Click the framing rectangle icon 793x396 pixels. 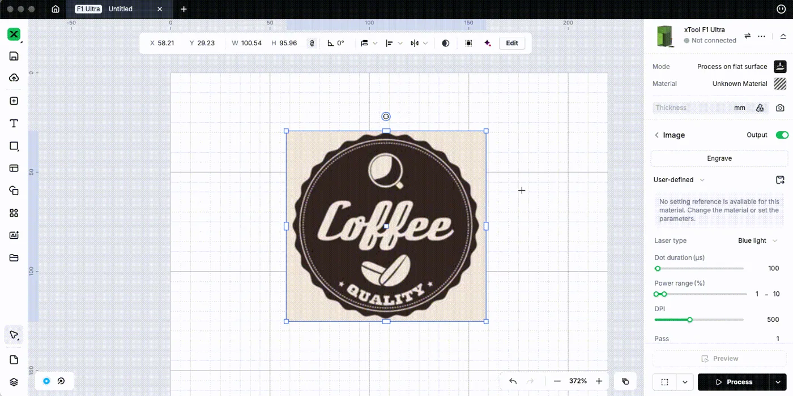point(665,382)
